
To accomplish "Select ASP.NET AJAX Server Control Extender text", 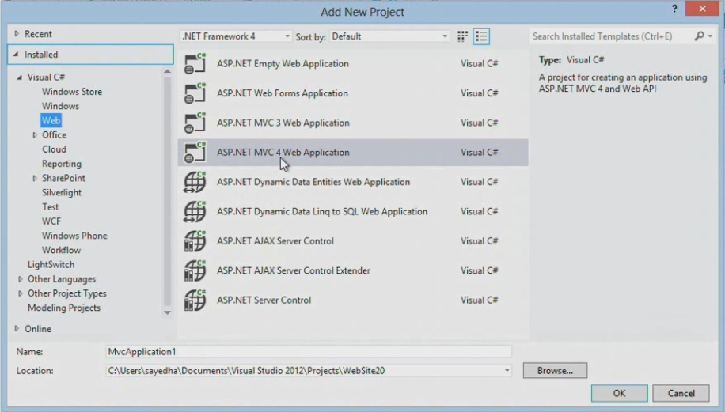I will pyautogui.click(x=293, y=270).
